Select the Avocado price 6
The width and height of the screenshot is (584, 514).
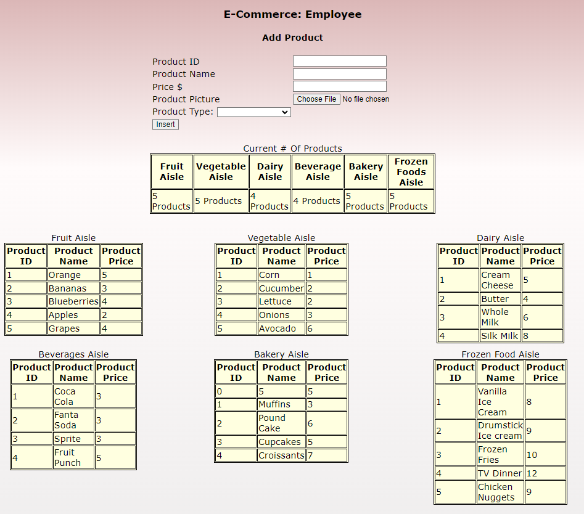pyautogui.click(x=326, y=328)
